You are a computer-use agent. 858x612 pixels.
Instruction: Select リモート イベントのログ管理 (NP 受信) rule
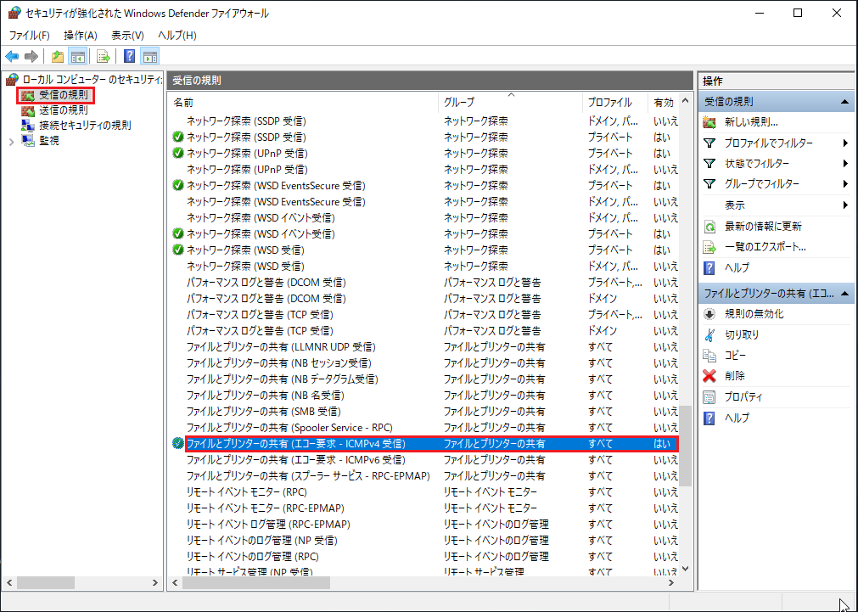(x=423, y=541)
